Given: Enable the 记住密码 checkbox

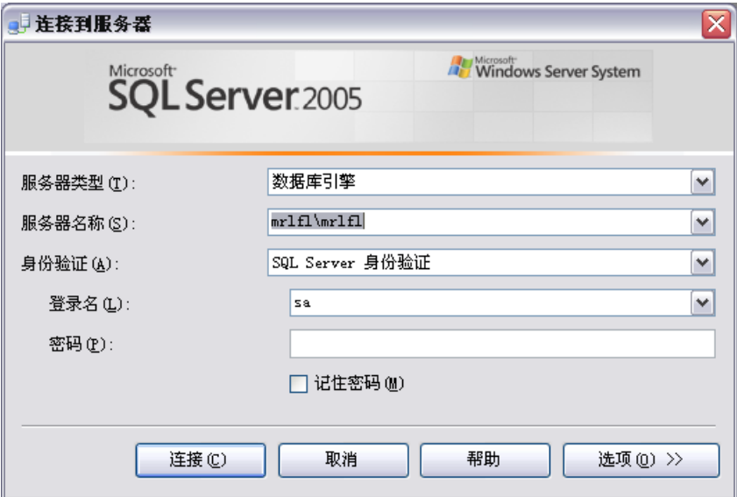Looking at the screenshot, I should tap(299, 384).
